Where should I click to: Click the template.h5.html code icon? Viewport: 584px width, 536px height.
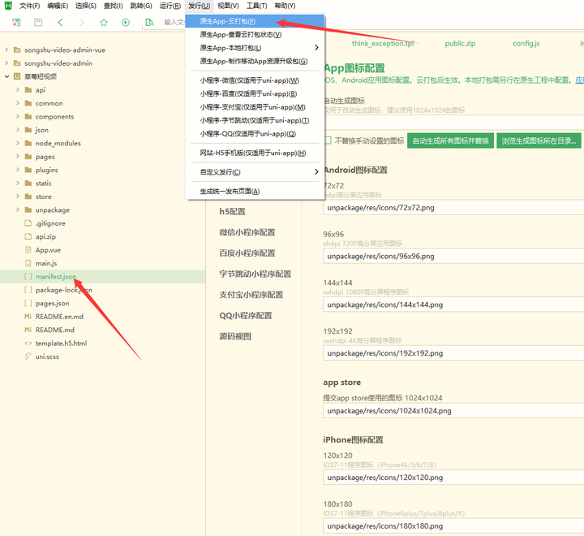click(x=28, y=344)
